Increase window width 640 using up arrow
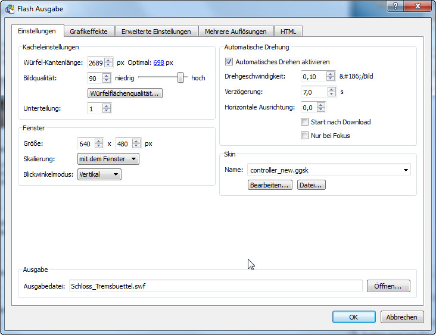436x335 pixels. 99,141
